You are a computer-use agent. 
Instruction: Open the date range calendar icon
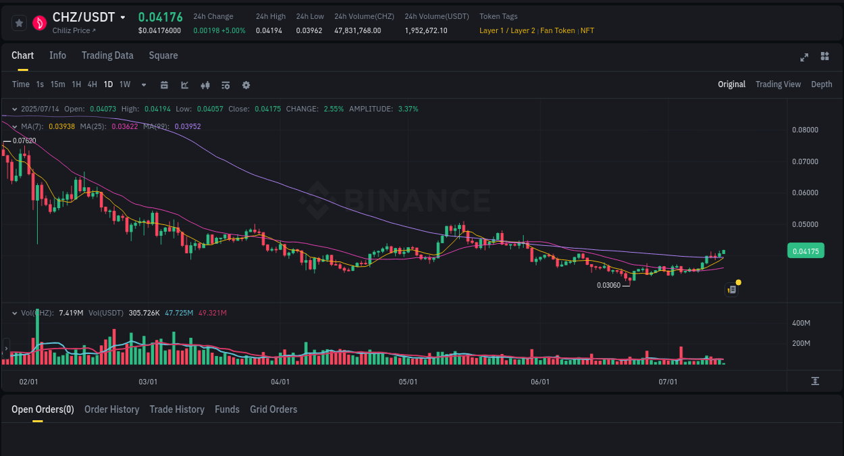click(x=164, y=84)
